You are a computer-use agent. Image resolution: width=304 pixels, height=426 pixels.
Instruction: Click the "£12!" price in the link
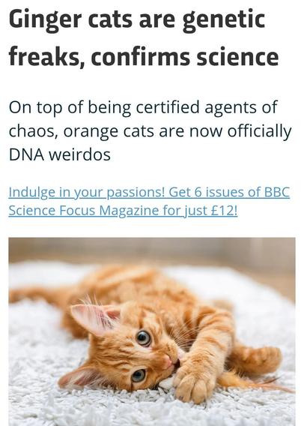click(x=224, y=210)
